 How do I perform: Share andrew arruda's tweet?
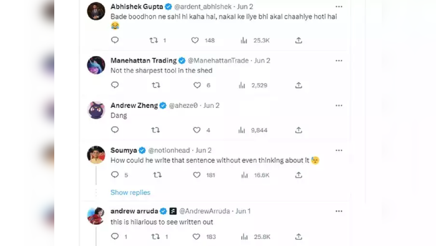coord(299,237)
